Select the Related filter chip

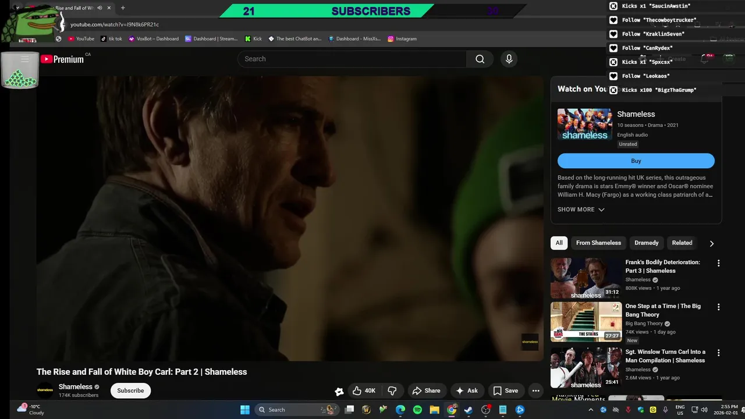coord(682,243)
